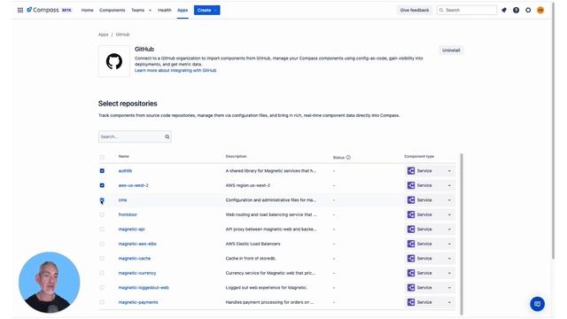The width and height of the screenshot is (567, 319).
Task: Uncheck the authlib repository checkbox
Action: pos(102,171)
